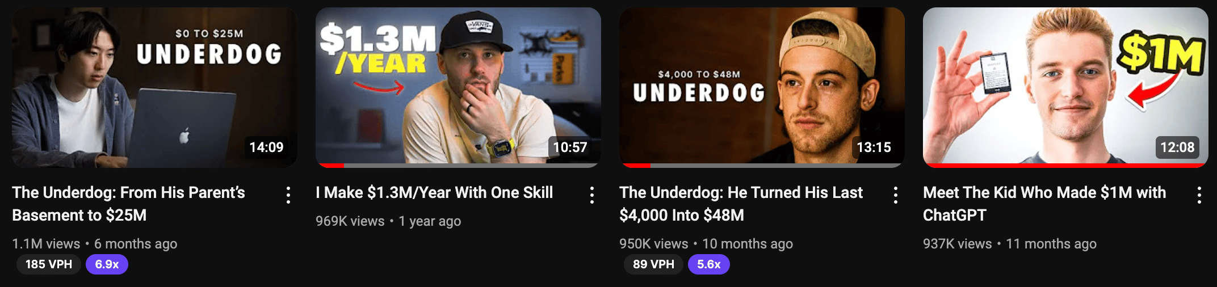Open options menu for Parent's Basement video

click(288, 195)
